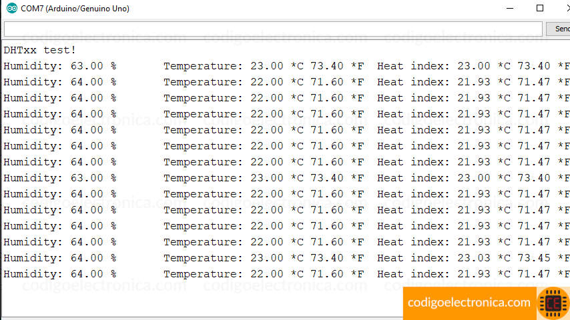
Task: Select the 23.03 heat index value
Action: [x=474, y=258]
